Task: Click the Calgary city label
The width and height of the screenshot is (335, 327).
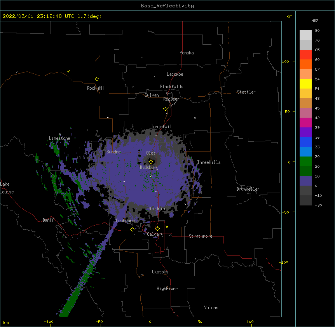Action: tap(155, 234)
